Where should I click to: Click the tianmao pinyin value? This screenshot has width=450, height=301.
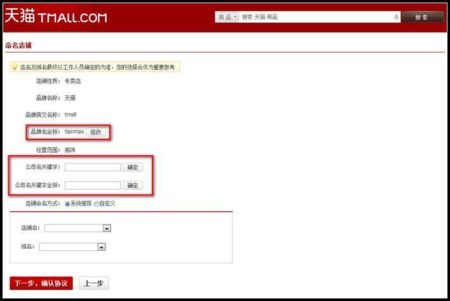click(74, 132)
